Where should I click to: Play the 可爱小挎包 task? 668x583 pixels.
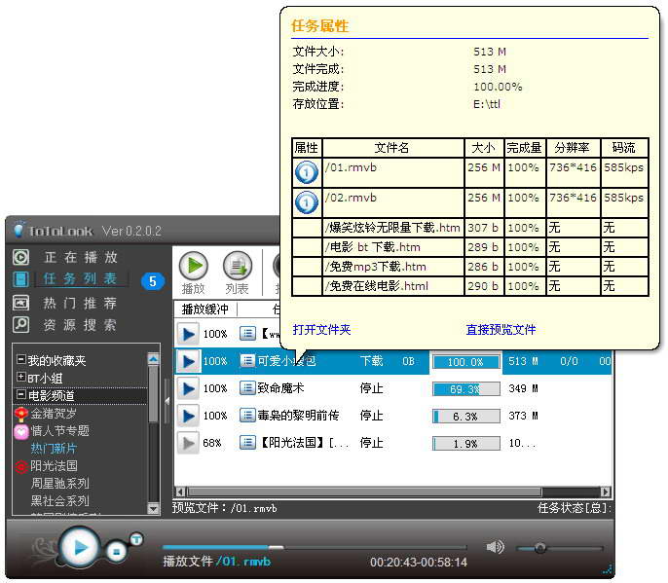(188, 361)
